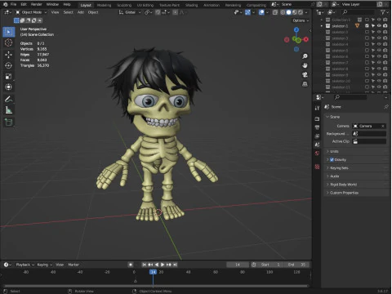Screen dimensions: 392x294
Task: Switch to the Animation workspace tab
Action: [212, 5]
